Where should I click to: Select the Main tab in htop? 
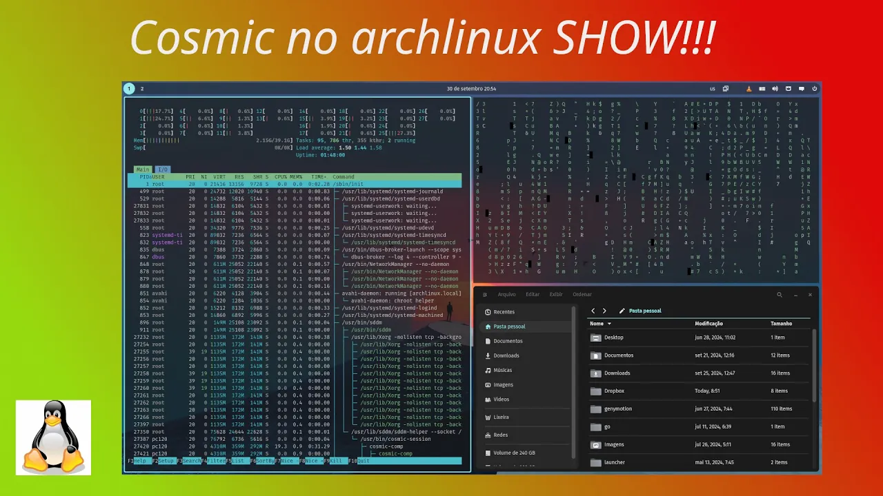coord(143,169)
